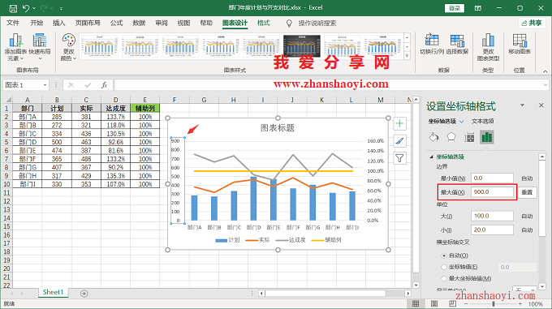Select Axis Options bar chart icon
The height and width of the screenshot is (309, 552).
(x=487, y=137)
